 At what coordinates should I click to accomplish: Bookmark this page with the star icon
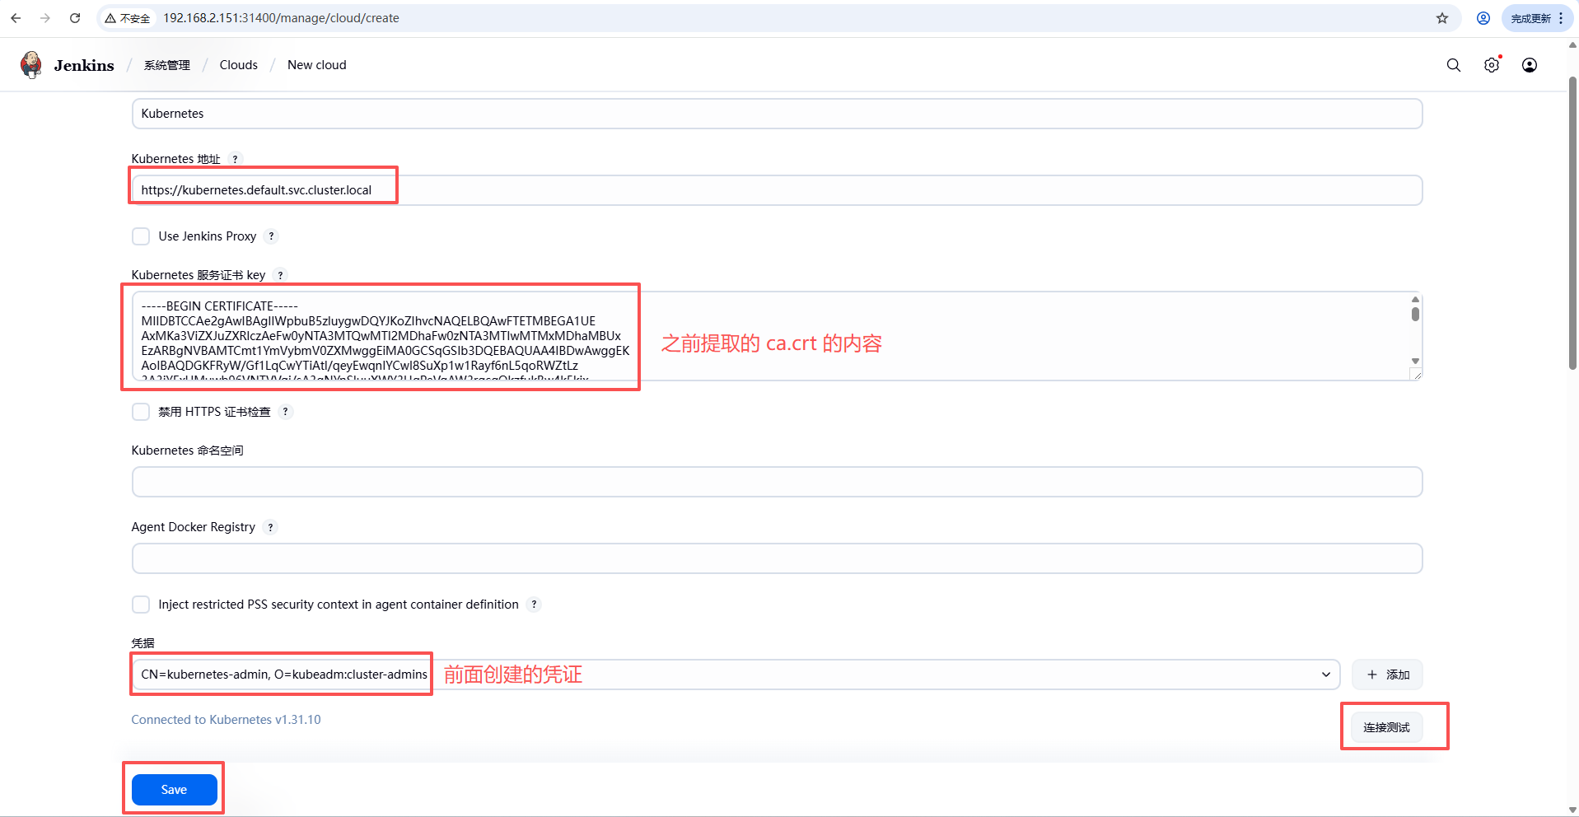click(1441, 18)
